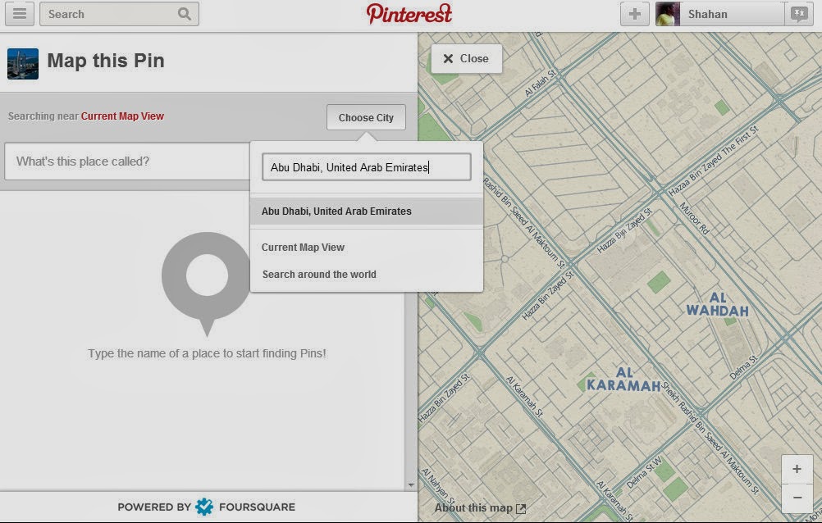Choose Search around the world option

[x=319, y=275]
